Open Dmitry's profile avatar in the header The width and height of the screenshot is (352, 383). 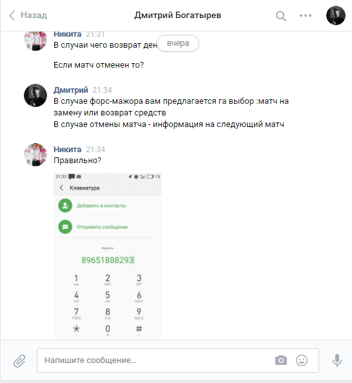coord(336,15)
